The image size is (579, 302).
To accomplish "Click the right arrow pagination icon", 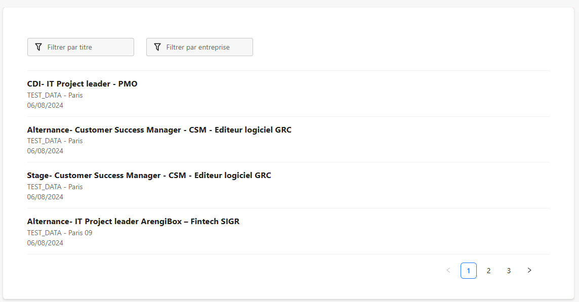I will [x=529, y=270].
